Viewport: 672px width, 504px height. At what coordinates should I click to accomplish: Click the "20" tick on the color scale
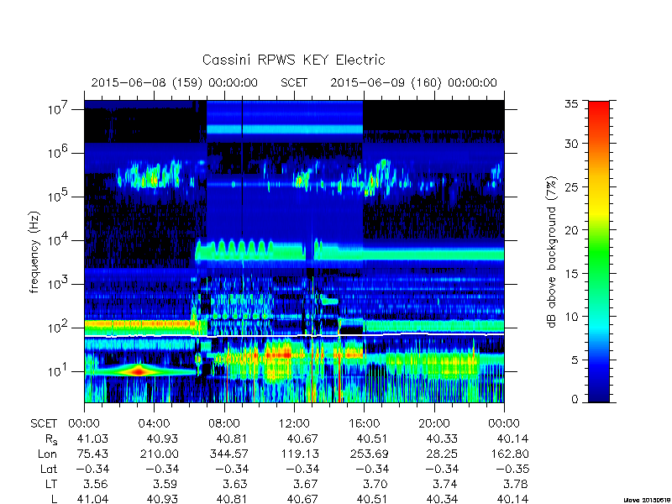571,229
